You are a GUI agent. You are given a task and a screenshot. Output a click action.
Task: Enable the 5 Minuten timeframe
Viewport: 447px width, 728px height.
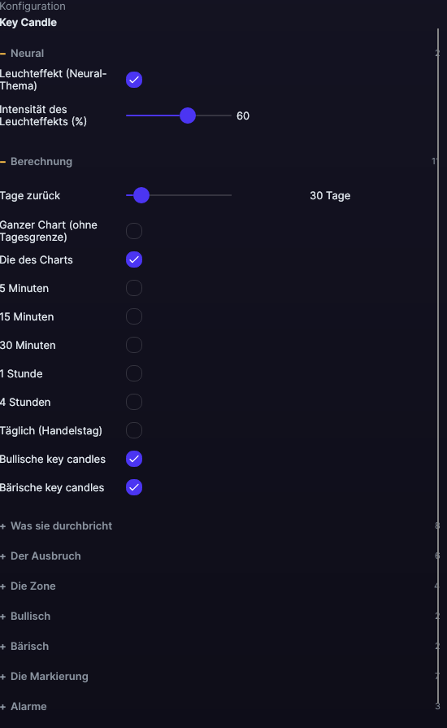tap(134, 288)
